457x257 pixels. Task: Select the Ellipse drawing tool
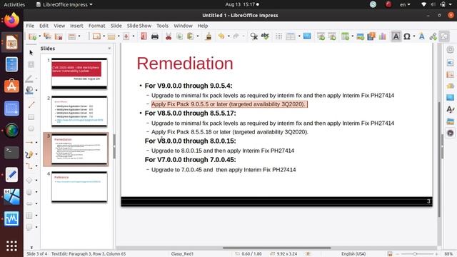(31, 128)
